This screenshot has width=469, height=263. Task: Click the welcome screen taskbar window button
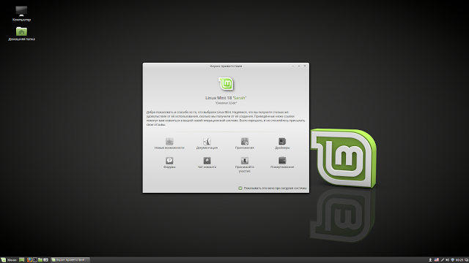coord(70,260)
